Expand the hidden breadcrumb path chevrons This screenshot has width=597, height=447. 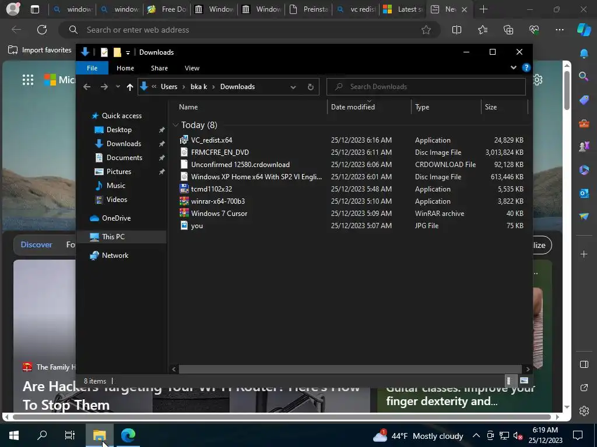click(154, 87)
